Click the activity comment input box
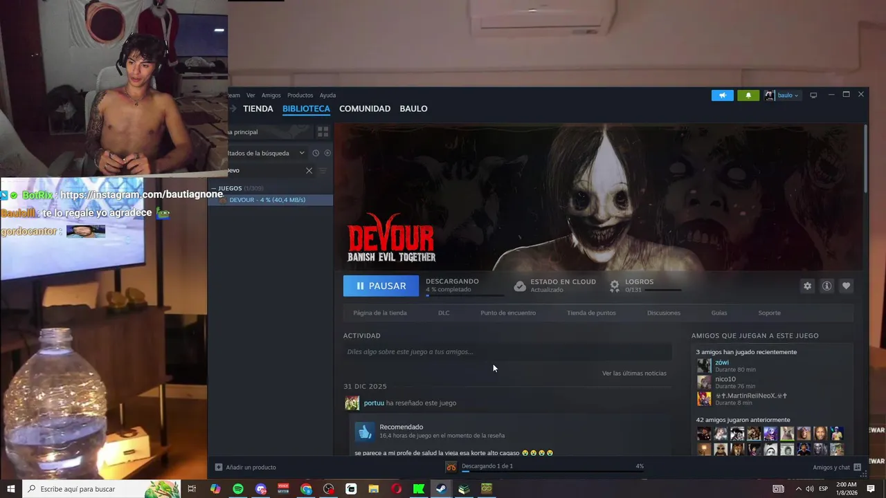The height and width of the screenshot is (498, 886). [507, 351]
